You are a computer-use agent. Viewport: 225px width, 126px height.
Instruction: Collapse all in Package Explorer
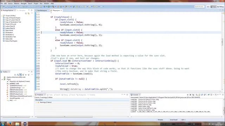[26, 13]
